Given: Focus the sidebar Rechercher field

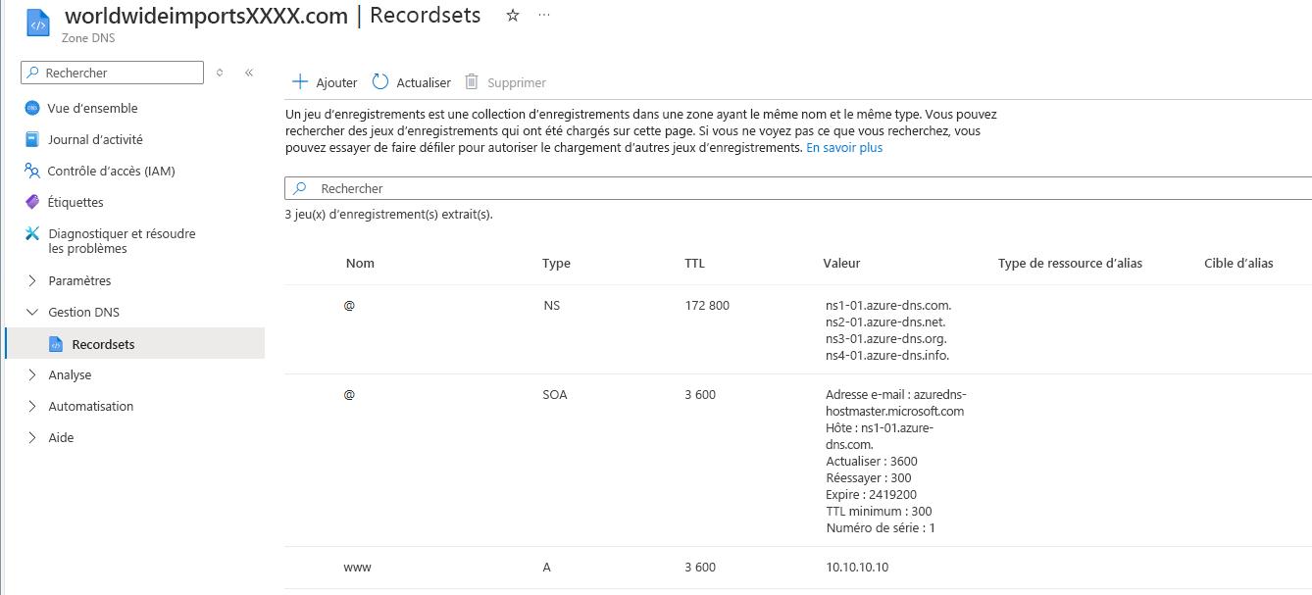Looking at the screenshot, I should (x=112, y=73).
